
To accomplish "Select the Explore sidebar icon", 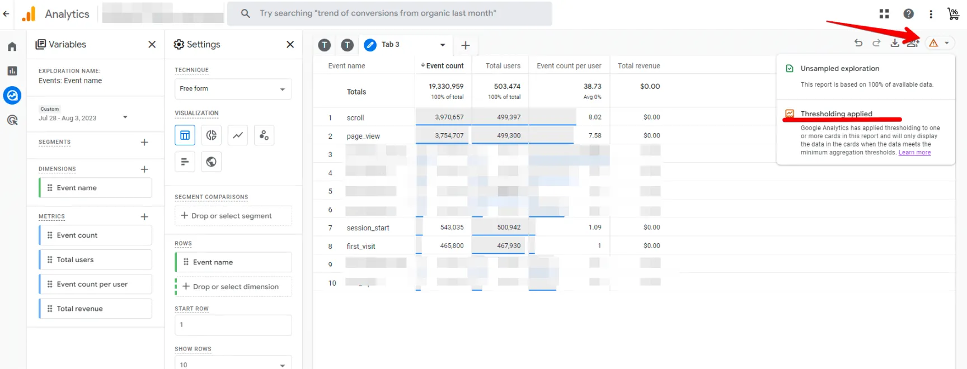I will click(x=12, y=96).
